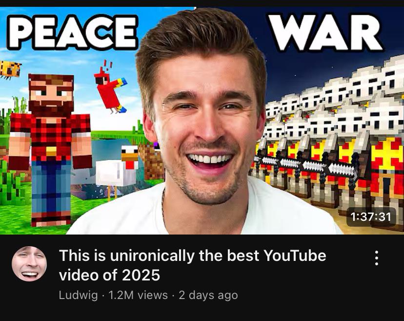Viewport: 404px width, 321px height.
Task: Click the bearded Minecraft character in plaid shirt
Action: point(50,150)
